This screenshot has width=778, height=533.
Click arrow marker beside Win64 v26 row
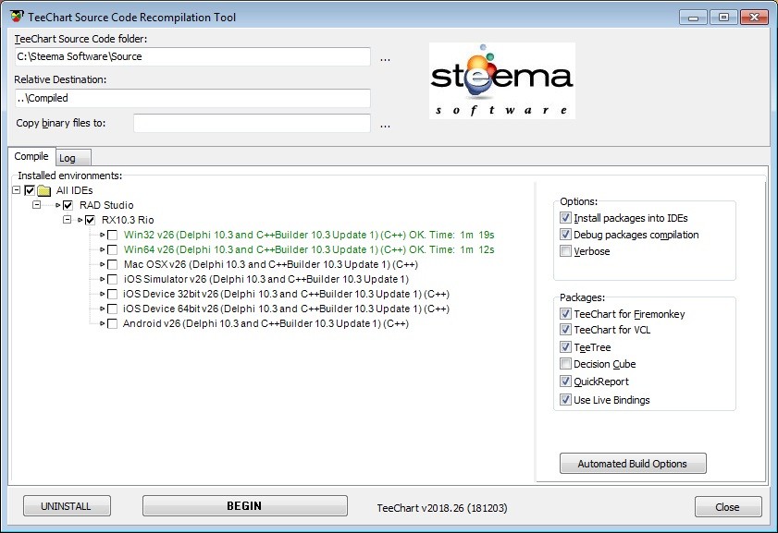coord(102,249)
